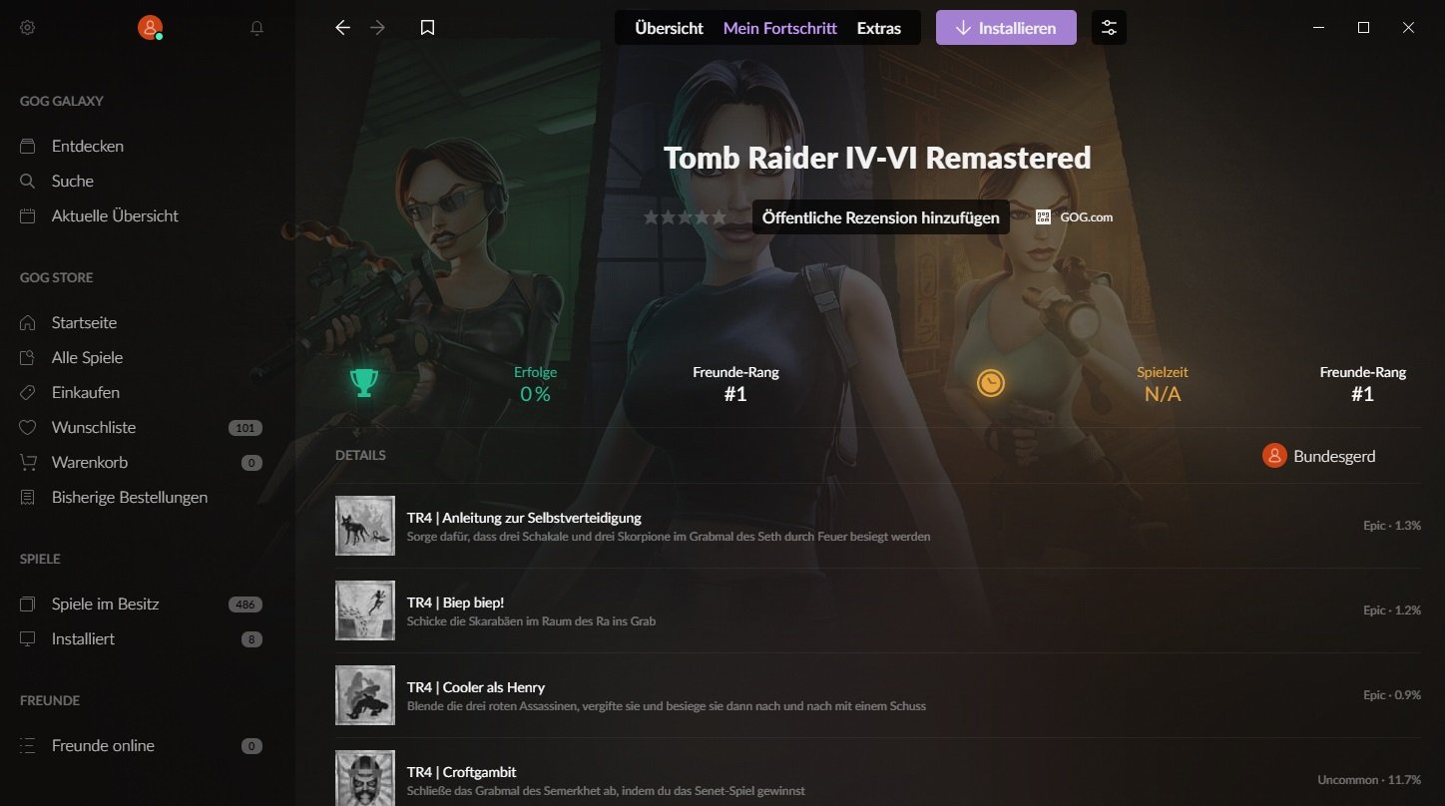Viewport: 1445px width, 806px height.
Task: Click the orange playtime clock icon
Action: 990,382
